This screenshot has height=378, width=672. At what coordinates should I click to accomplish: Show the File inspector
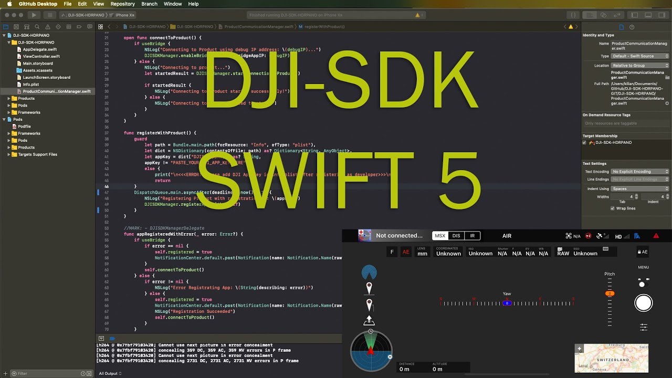pos(622,27)
